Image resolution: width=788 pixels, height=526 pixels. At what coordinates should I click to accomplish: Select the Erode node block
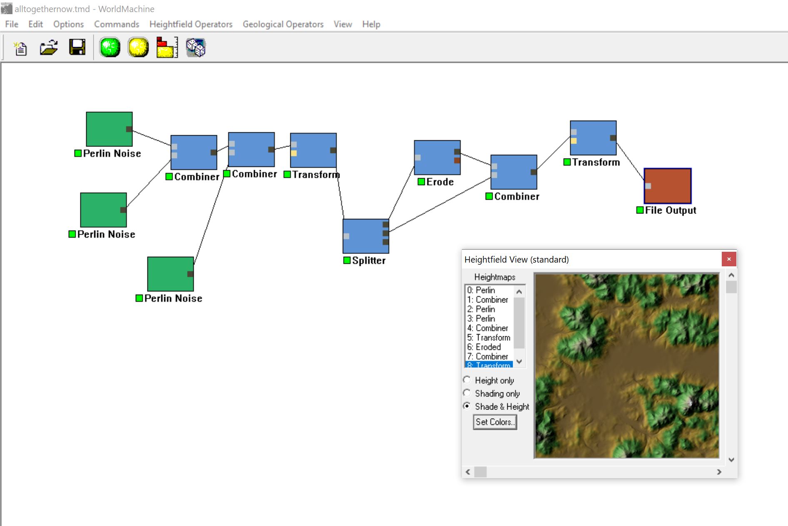[436, 157]
